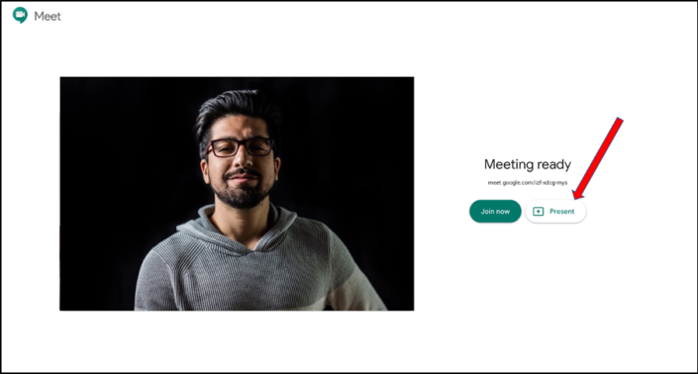The image size is (698, 374).
Task: Click the man's beard in the video preview
Action: (x=243, y=192)
